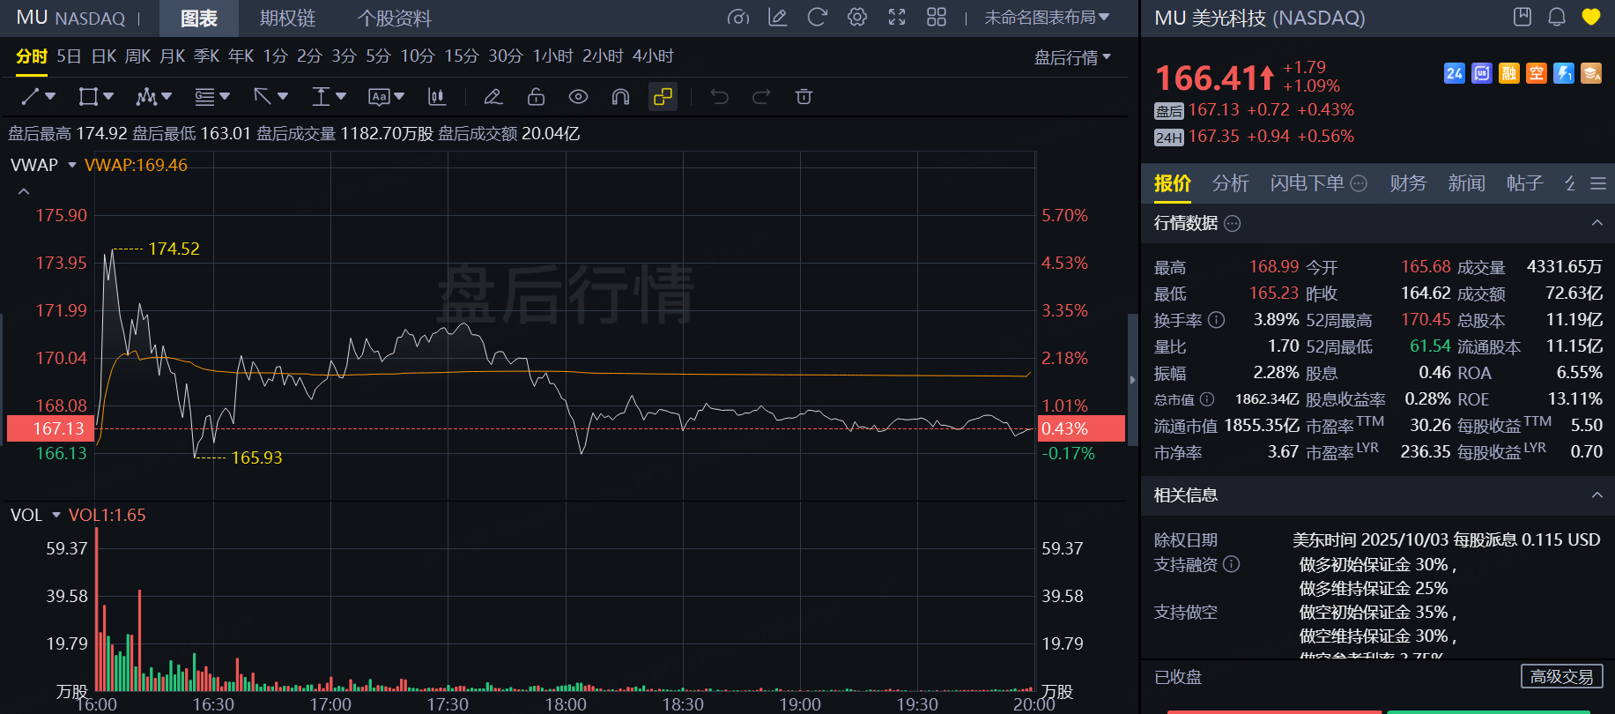Select the trend line drawing tool
The width and height of the screenshot is (1615, 714).
click(x=30, y=96)
